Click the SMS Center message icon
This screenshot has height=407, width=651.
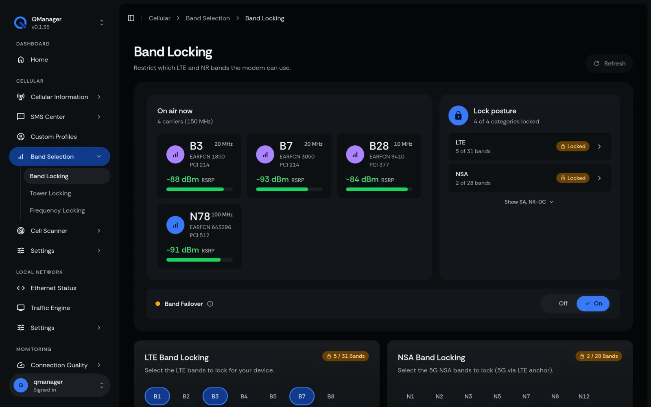tap(21, 117)
